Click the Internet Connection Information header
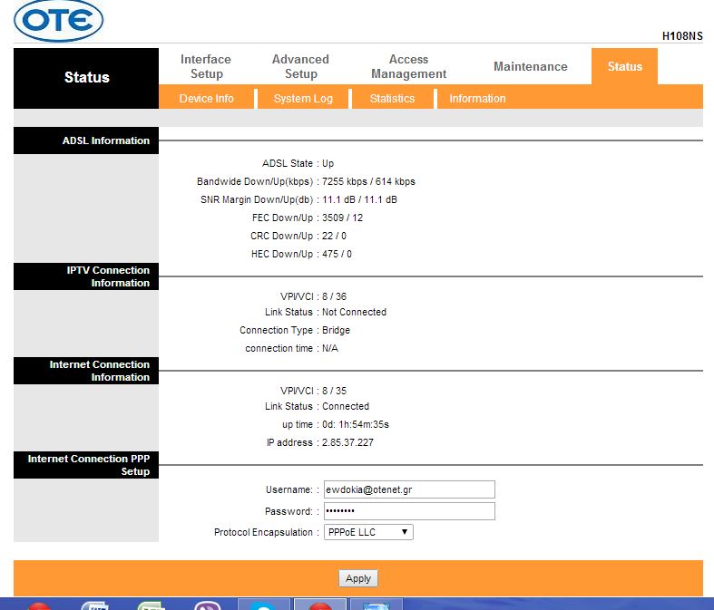Image resolution: width=714 pixels, height=610 pixels. pos(86,371)
